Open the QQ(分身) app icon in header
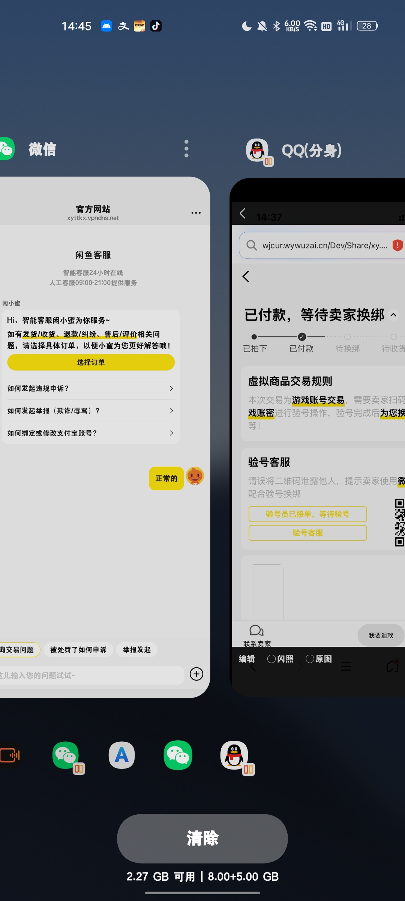Viewport: 405px width, 901px height. pos(258,150)
